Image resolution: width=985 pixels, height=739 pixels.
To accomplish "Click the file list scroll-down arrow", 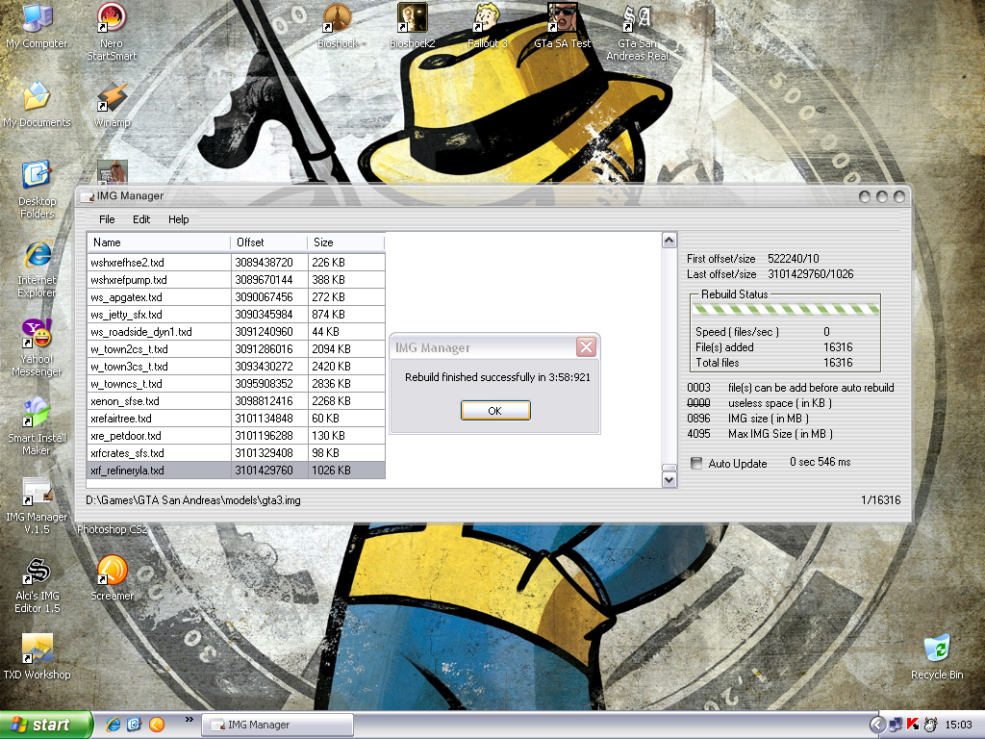I will point(669,479).
